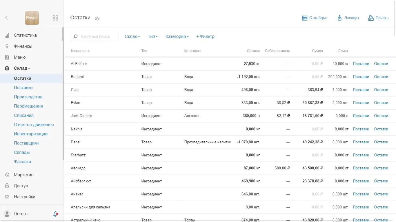This screenshot has height=222, width=396.
Task: Click the Demo user avatar icon
Action: [7, 214]
